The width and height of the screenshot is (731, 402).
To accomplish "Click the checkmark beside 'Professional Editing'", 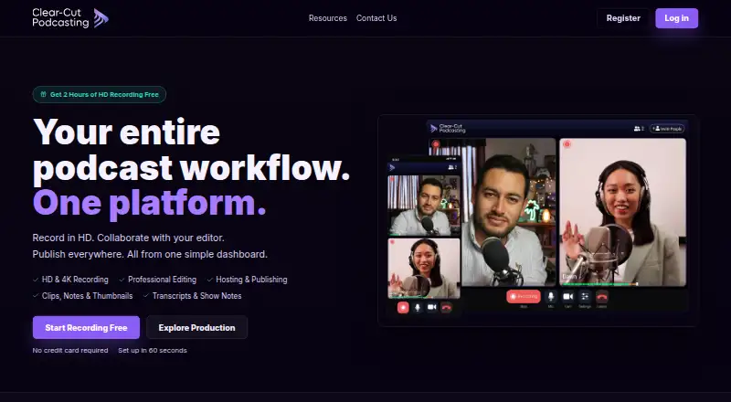I will point(122,280).
